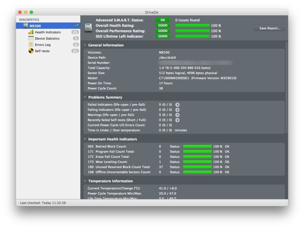Click Wear Leveling Count status bar

[197, 162]
